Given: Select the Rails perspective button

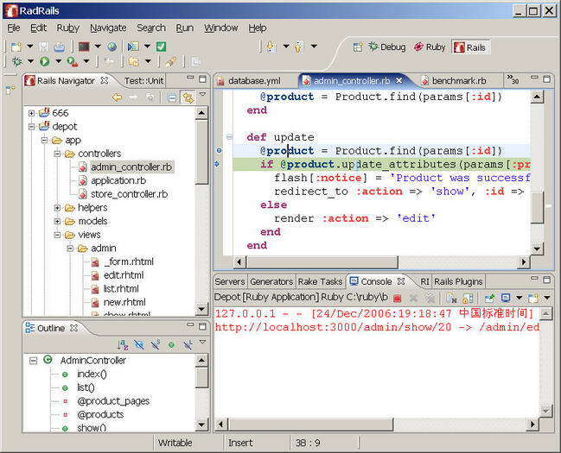Looking at the screenshot, I should [470, 47].
